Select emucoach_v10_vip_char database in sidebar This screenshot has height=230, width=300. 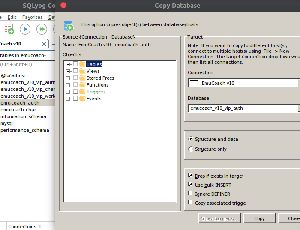pos(28,89)
